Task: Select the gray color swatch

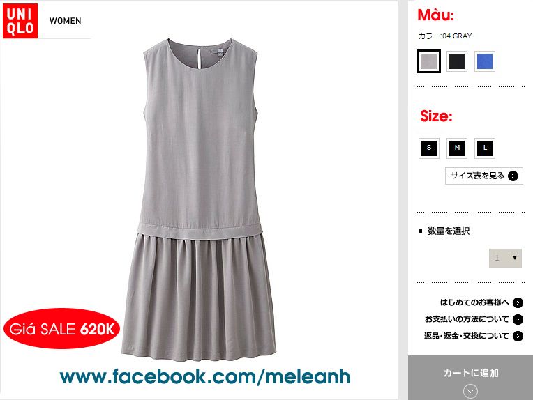Action: pos(429,61)
